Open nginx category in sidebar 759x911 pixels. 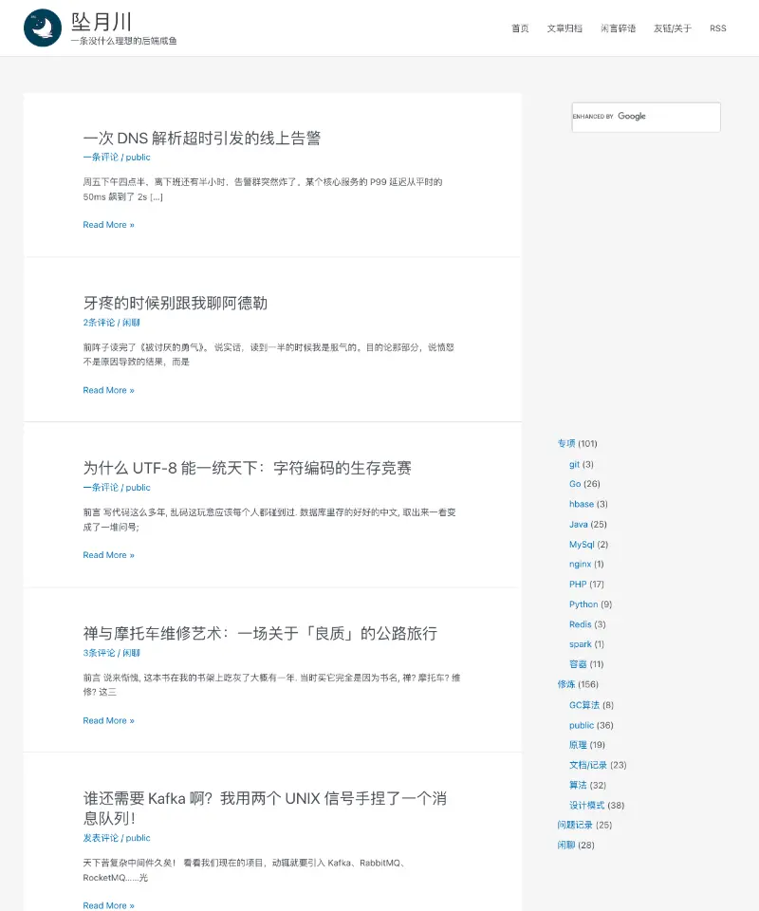point(580,564)
